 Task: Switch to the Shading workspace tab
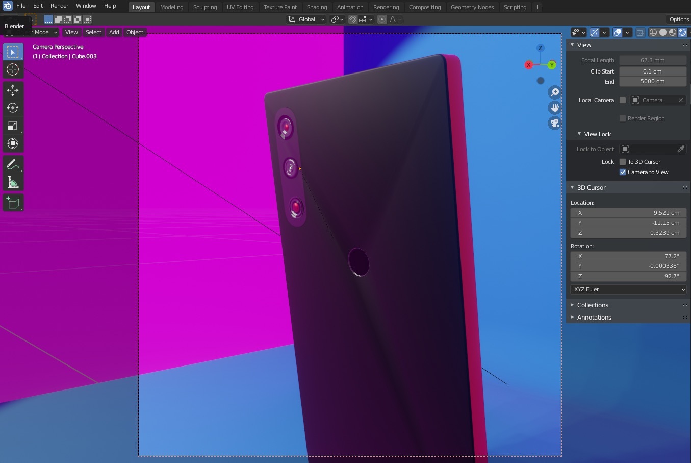317,7
